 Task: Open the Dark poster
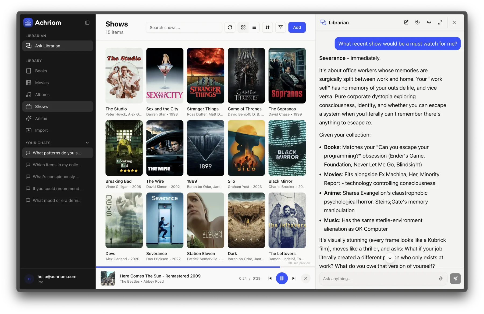(246, 220)
